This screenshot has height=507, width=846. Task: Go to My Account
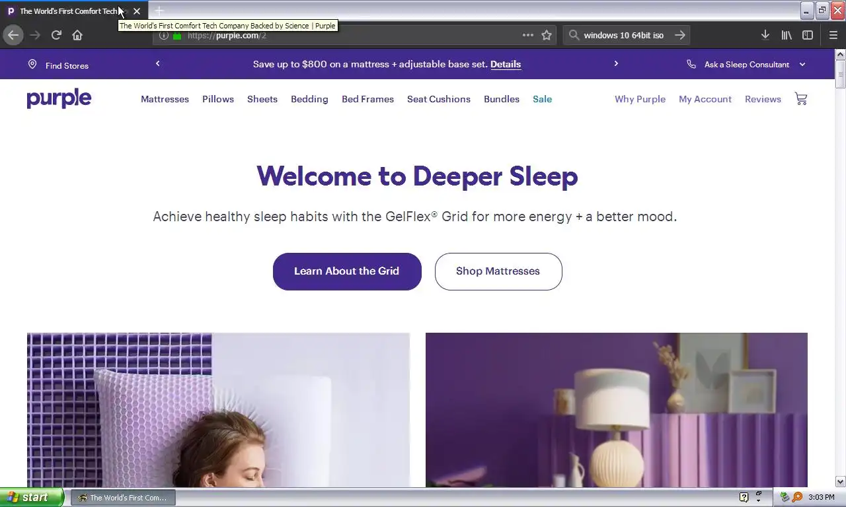coord(705,99)
